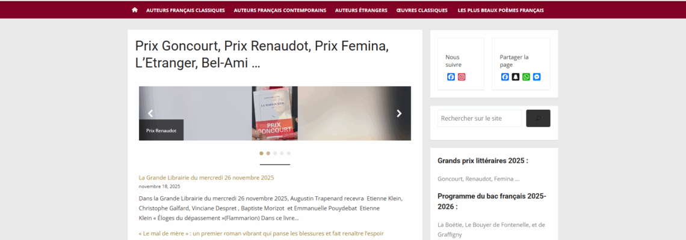Select the third carousel dot
This screenshot has width=686, height=240.
tap(275, 153)
